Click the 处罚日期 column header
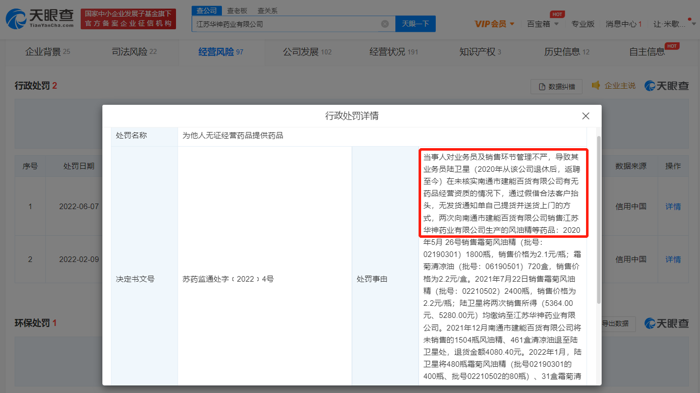 click(x=79, y=166)
